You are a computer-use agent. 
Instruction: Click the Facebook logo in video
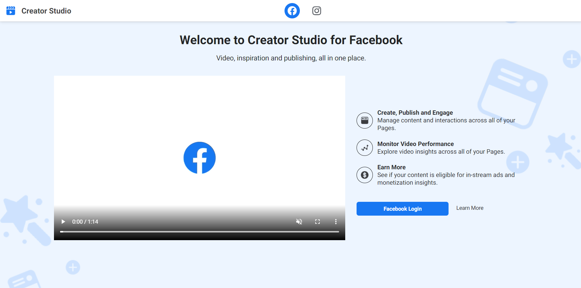[x=200, y=158]
